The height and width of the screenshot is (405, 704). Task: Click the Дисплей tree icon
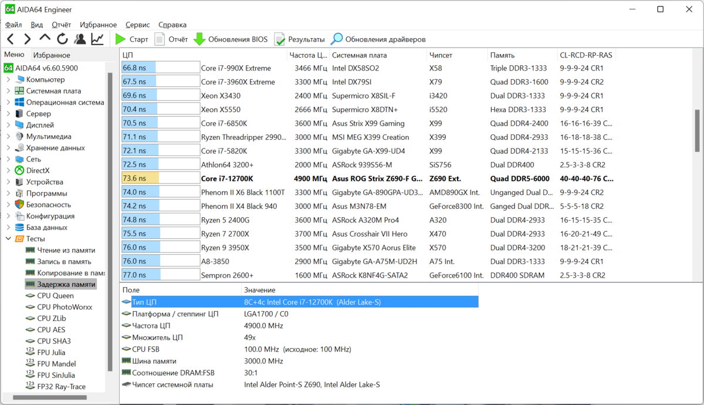pos(20,125)
